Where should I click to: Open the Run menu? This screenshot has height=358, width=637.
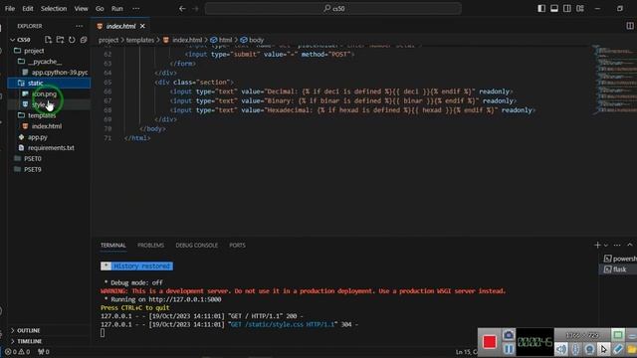117,8
